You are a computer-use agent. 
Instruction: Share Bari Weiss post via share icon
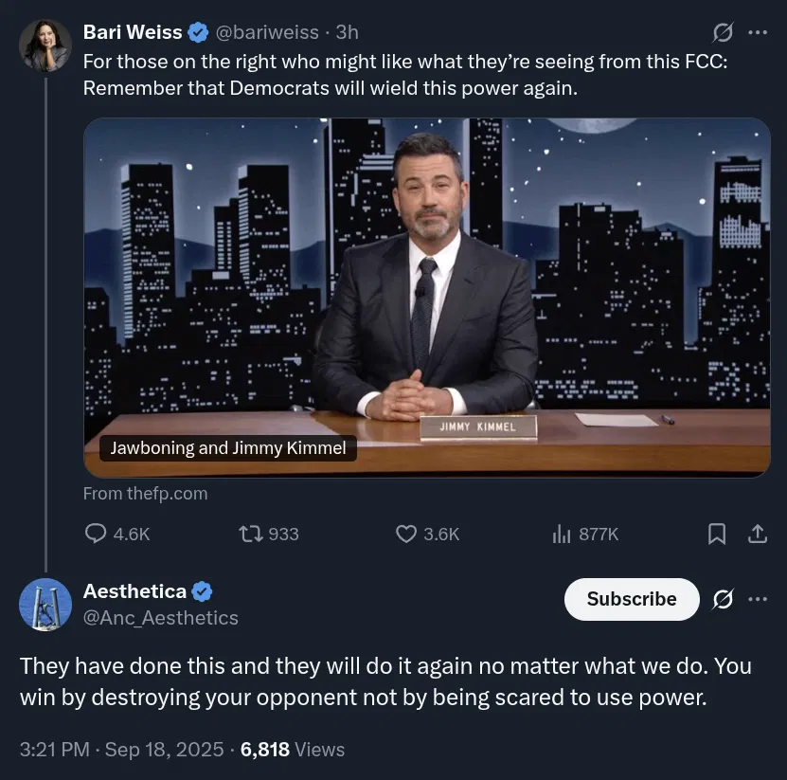758,534
